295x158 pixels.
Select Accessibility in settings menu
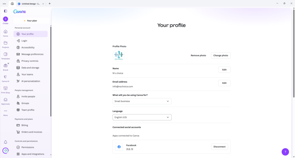point(28,47)
